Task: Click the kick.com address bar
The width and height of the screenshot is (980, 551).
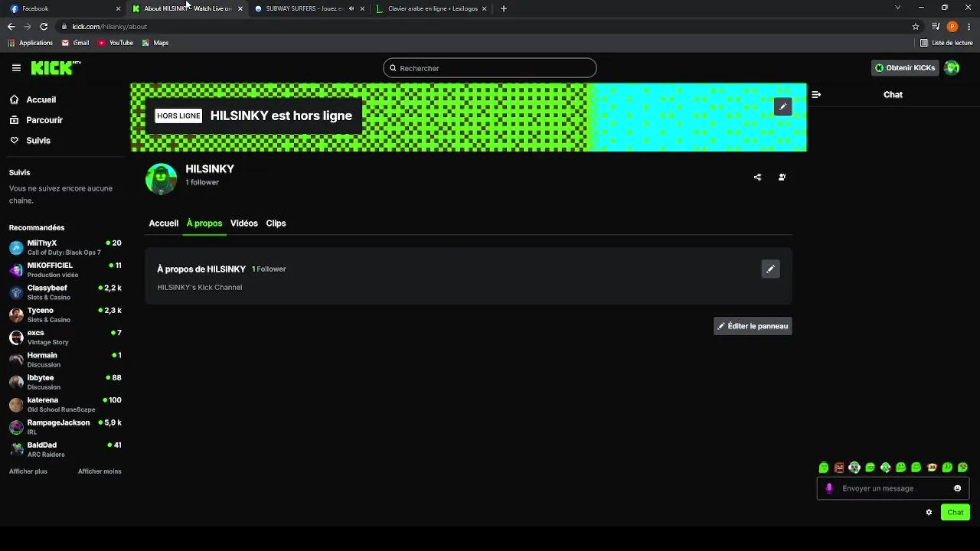Action: click(x=490, y=27)
